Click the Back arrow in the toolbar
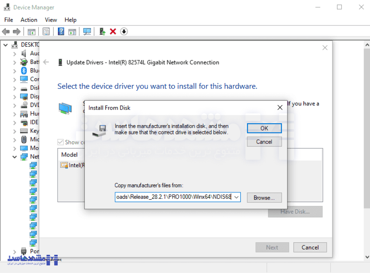 coord(6,31)
